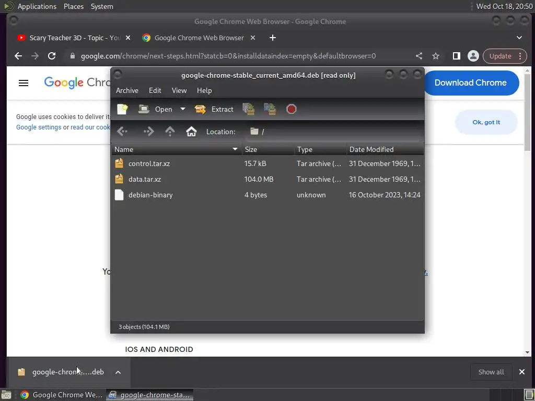
Task: Open the Edit menu in archive manager
Action: click(x=155, y=90)
